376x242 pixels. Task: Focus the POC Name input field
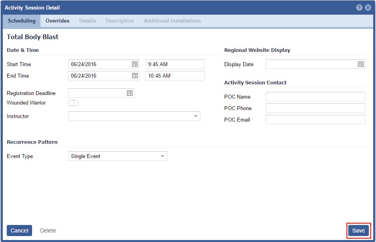(315, 97)
